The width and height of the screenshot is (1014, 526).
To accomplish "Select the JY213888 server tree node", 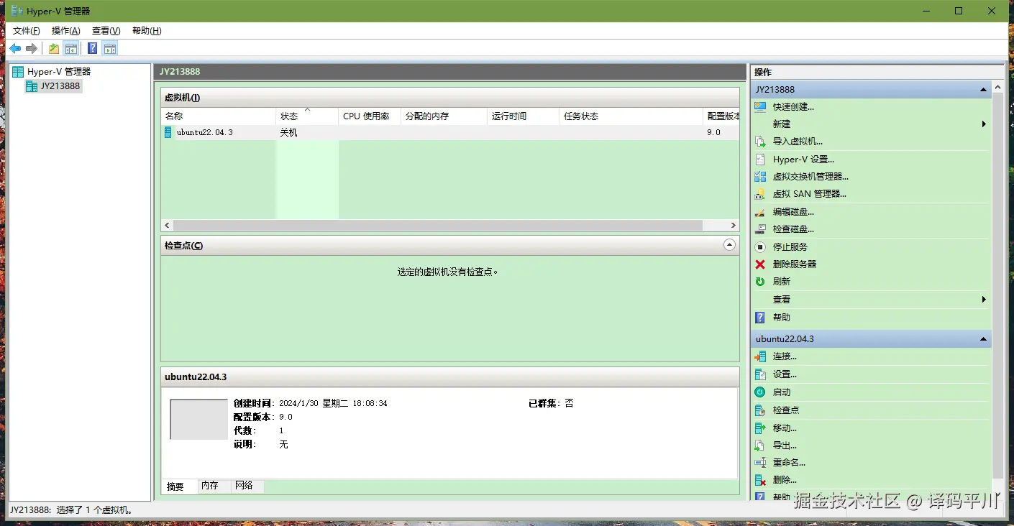I will click(60, 86).
